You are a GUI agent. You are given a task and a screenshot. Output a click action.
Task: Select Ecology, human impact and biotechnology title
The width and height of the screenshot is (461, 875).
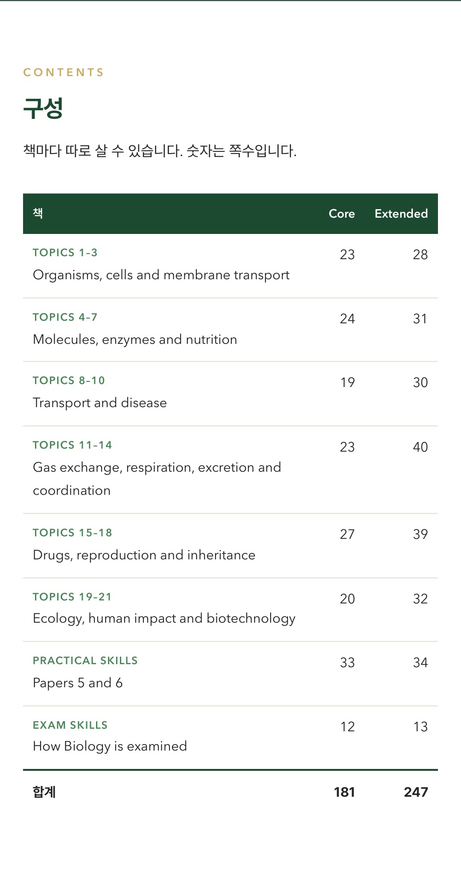(164, 619)
